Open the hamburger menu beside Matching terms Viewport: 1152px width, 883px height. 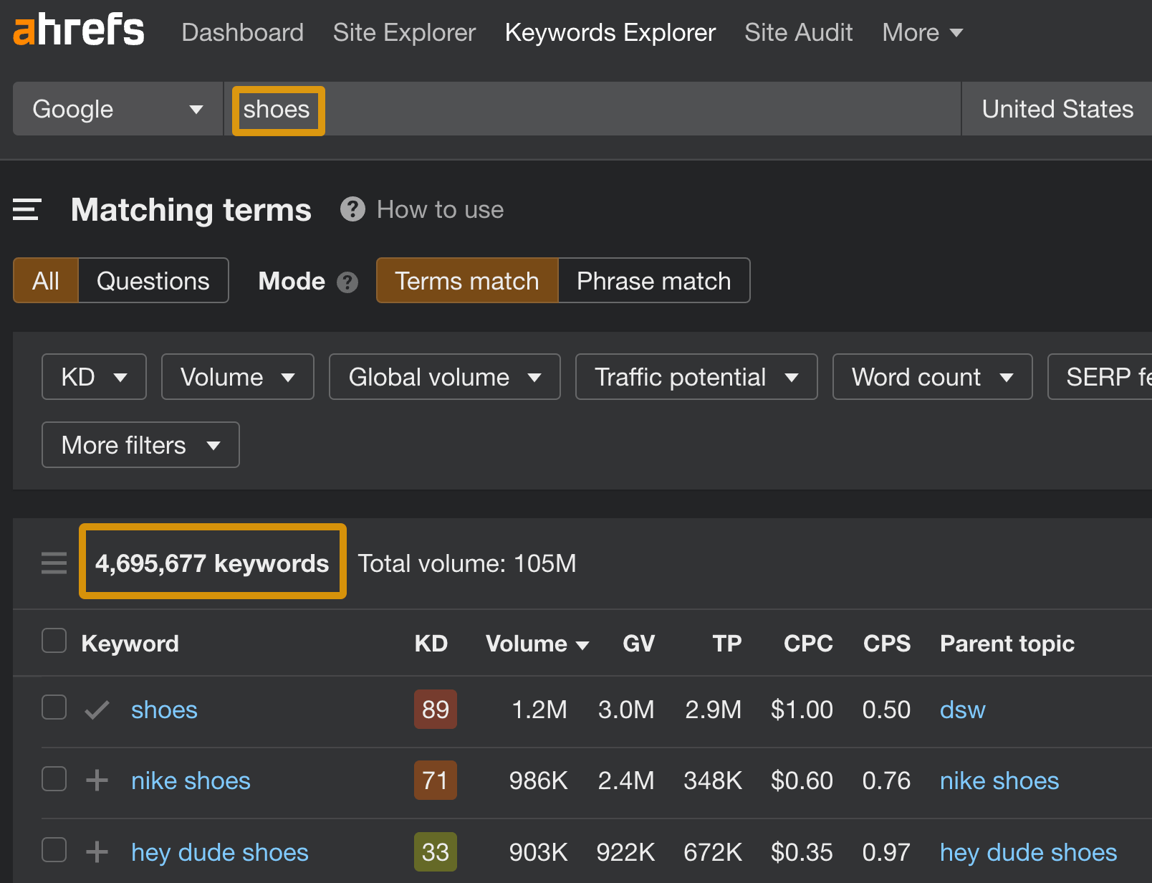click(x=27, y=210)
